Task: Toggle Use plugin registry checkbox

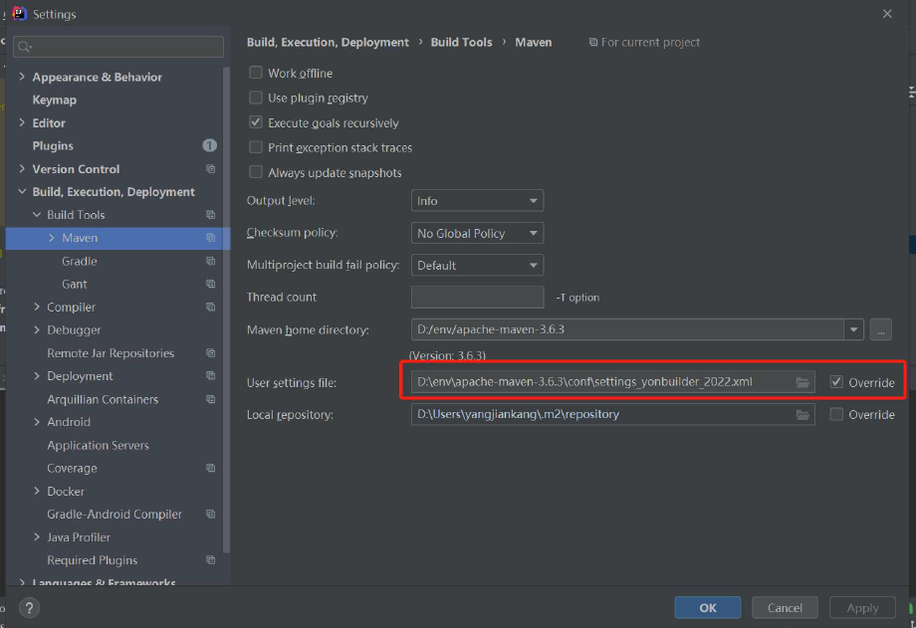Action: [x=256, y=98]
